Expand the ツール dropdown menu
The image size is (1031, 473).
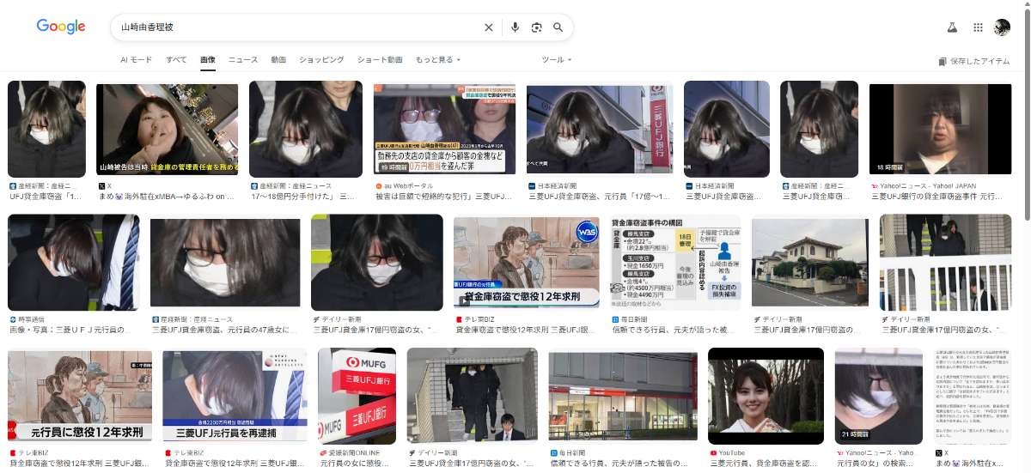pyautogui.click(x=556, y=60)
